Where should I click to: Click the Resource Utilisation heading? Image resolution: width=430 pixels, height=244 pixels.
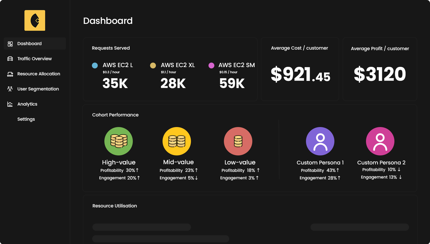tap(114, 206)
